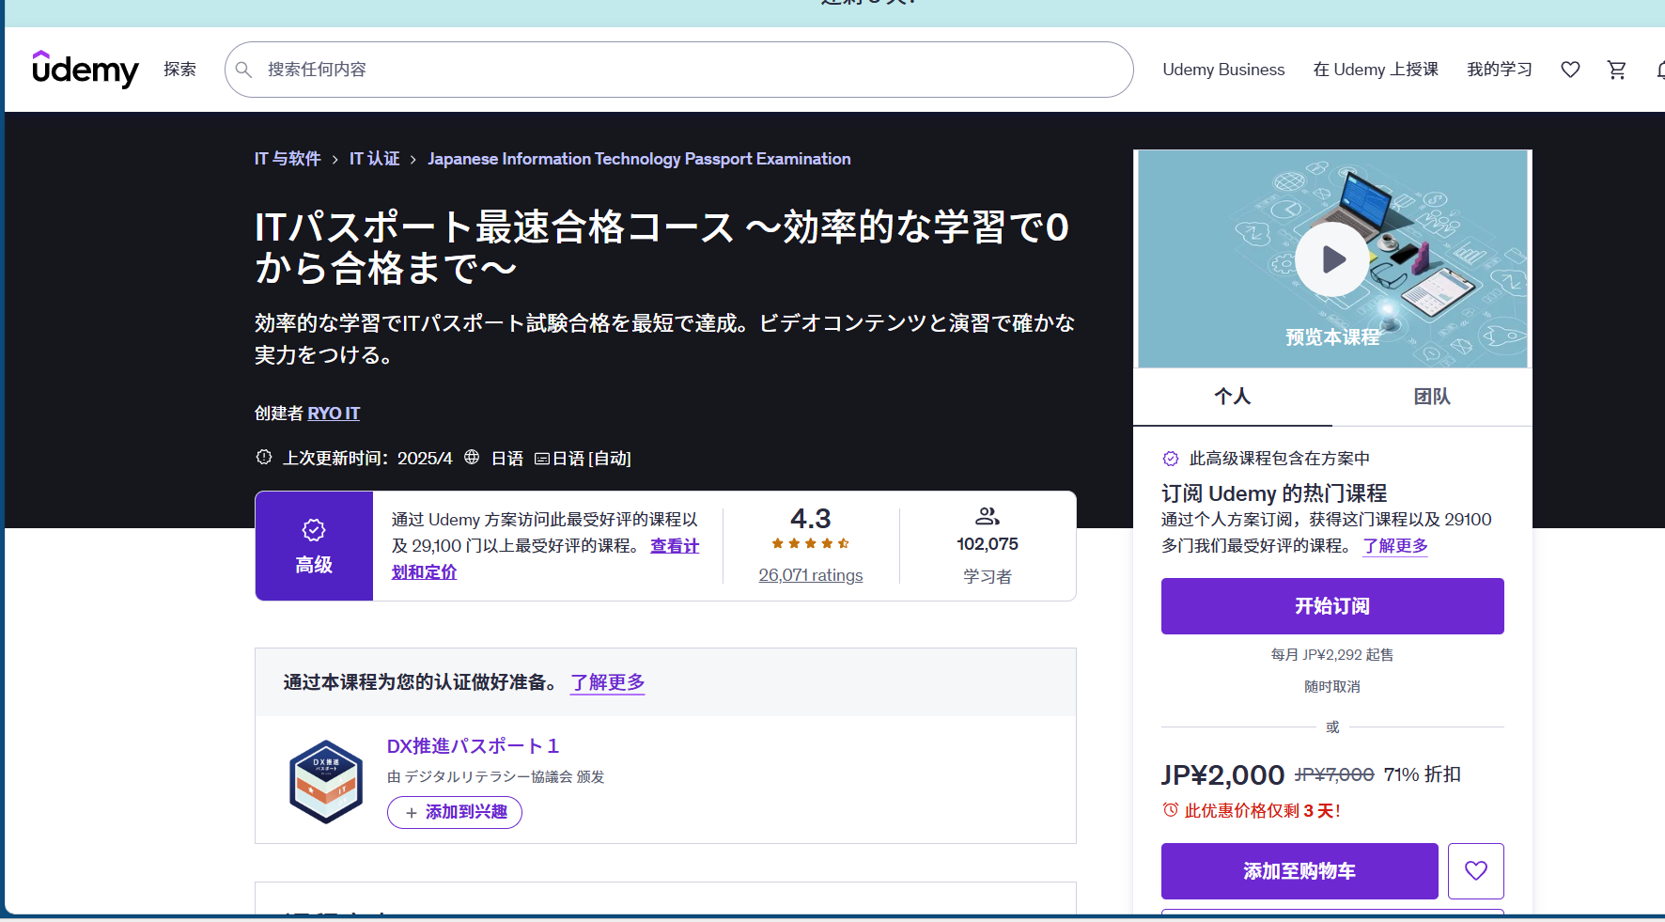Click 了解更多 in subscription panel

[x=1395, y=546]
